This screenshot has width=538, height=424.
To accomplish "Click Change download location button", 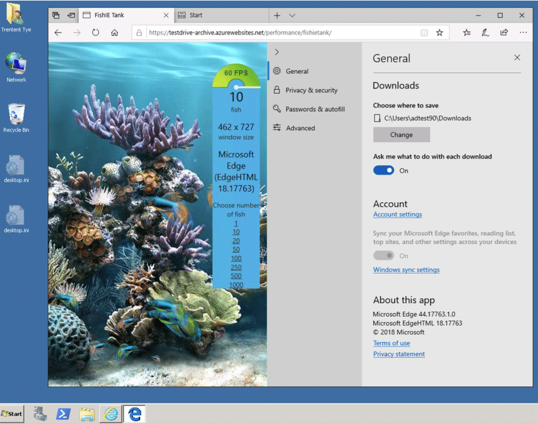I will click(402, 135).
